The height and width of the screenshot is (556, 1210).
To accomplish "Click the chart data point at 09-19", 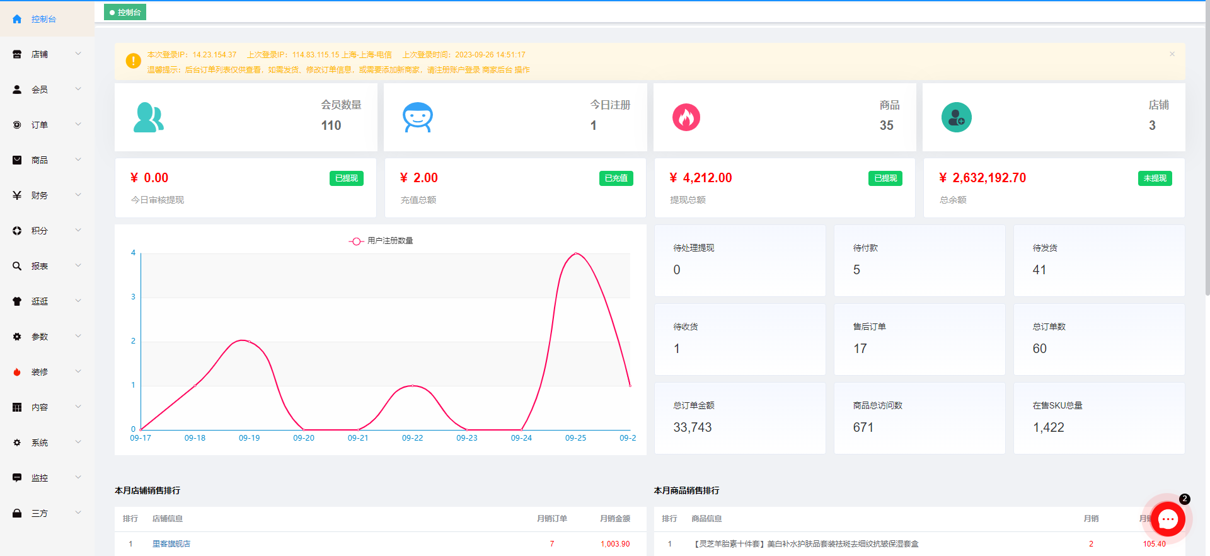I will point(249,341).
